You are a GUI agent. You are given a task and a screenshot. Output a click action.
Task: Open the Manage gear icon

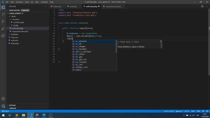[x=3, y=106]
